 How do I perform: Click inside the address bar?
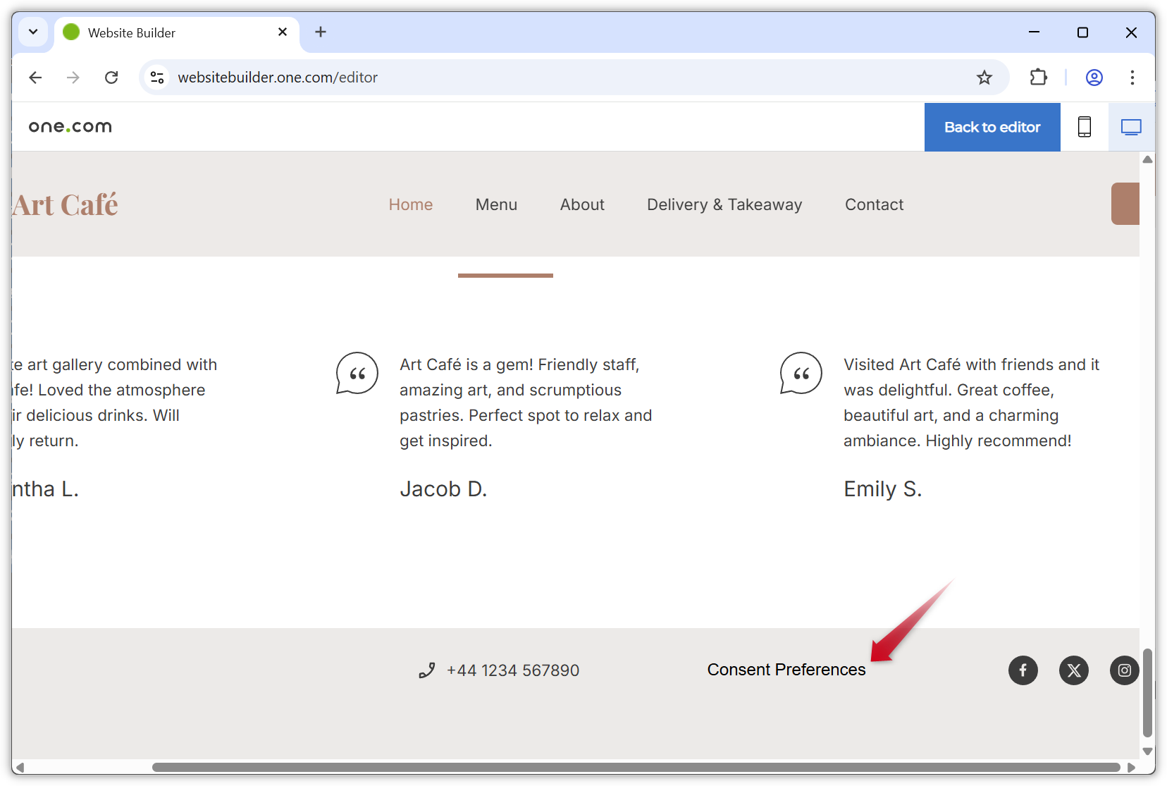coord(493,78)
